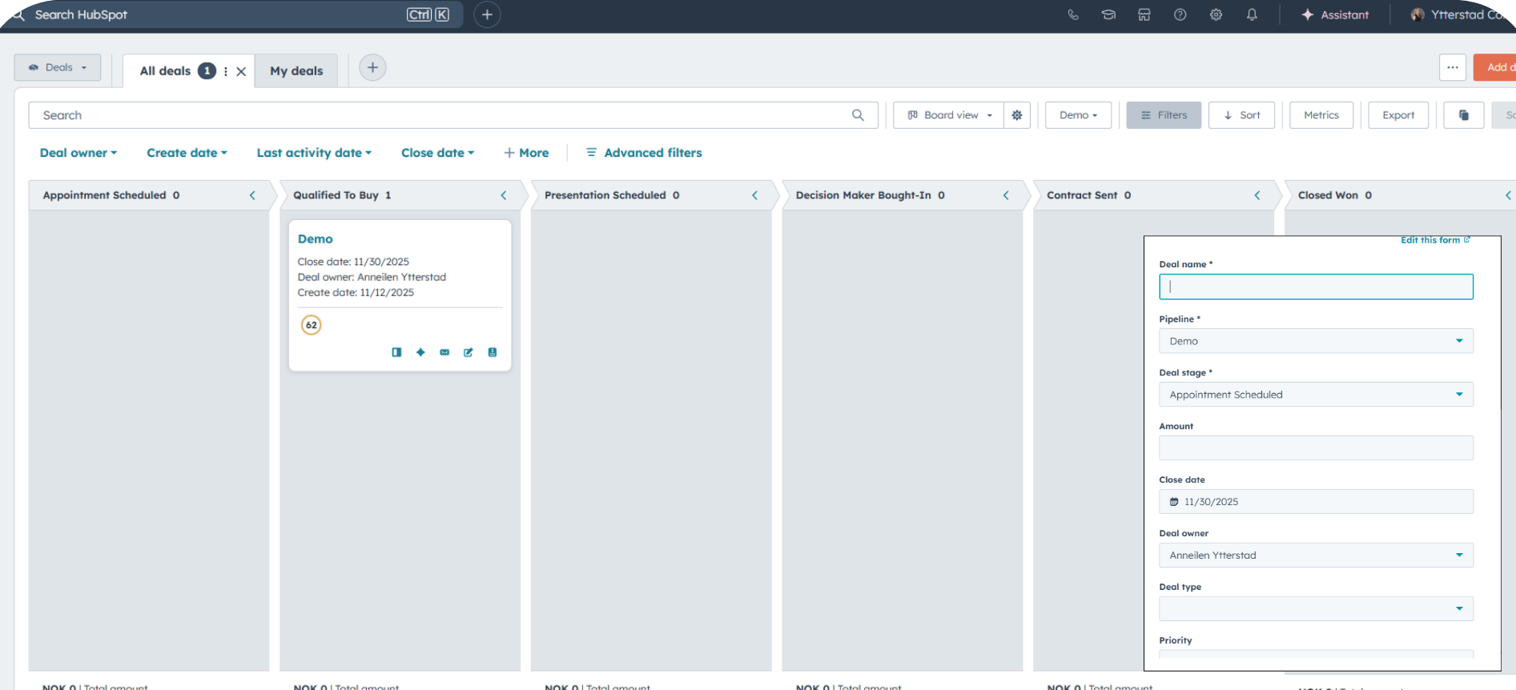Open preview panel icon on Demo card
Viewport: 1516px width, 690px height.
[x=396, y=352]
